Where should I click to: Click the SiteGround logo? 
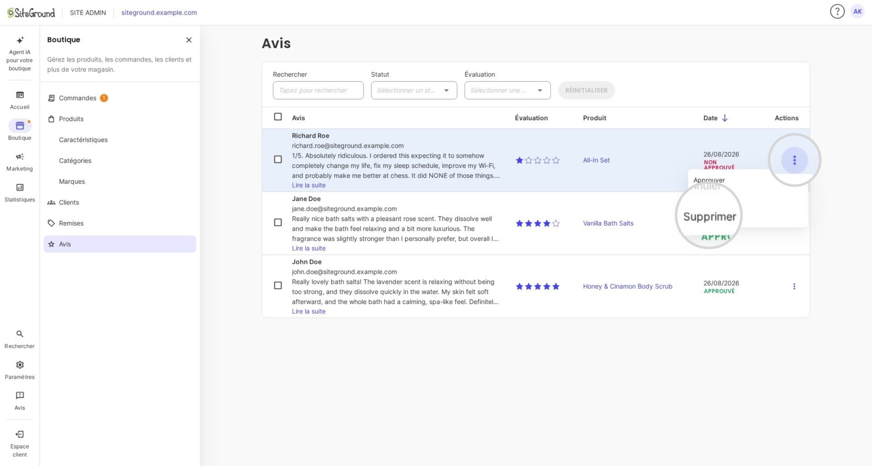31,13
